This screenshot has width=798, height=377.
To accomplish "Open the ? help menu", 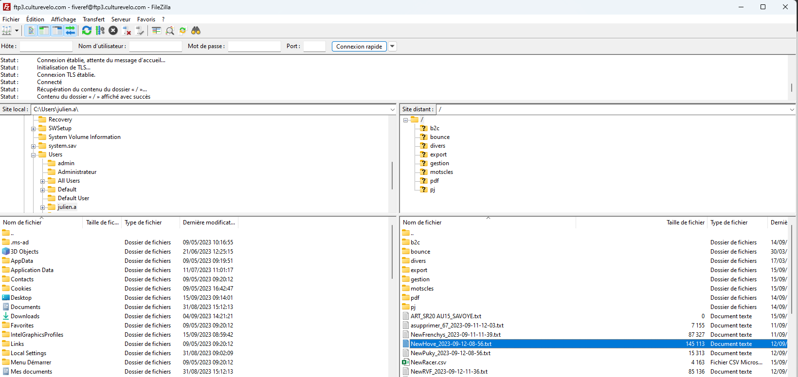I will pyautogui.click(x=163, y=19).
